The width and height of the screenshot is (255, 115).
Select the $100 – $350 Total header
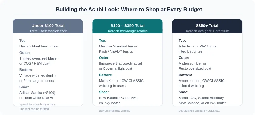[x=127, y=26]
